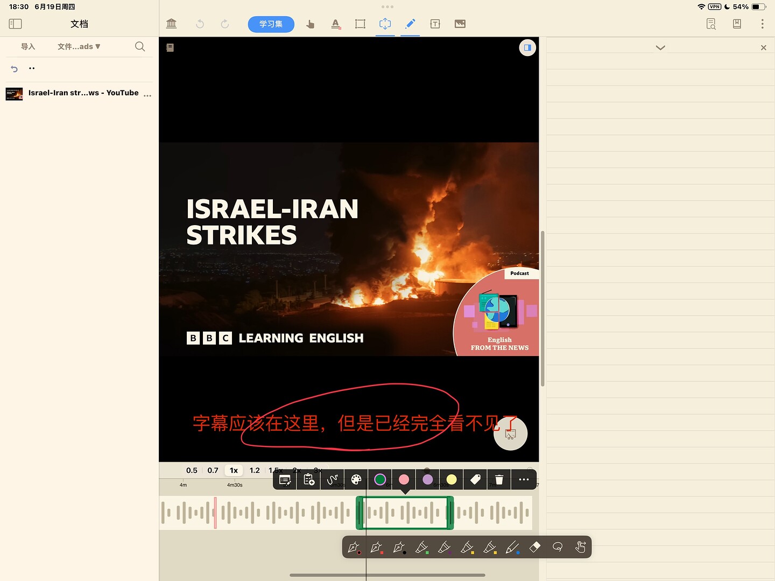Screen dimensions: 775x581
Task: Click the pink marker on waveform
Action: click(x=215, y=513)
